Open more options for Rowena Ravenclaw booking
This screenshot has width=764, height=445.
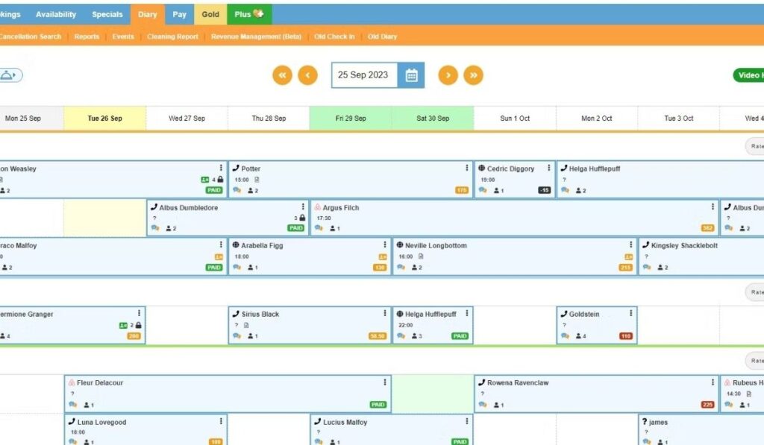(x=713, y=382)
